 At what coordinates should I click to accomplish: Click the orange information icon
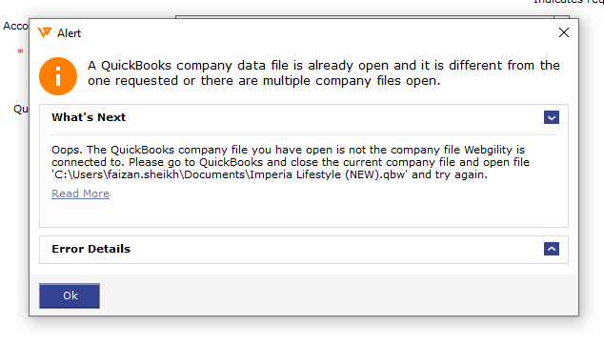click(x=58, y=76)
